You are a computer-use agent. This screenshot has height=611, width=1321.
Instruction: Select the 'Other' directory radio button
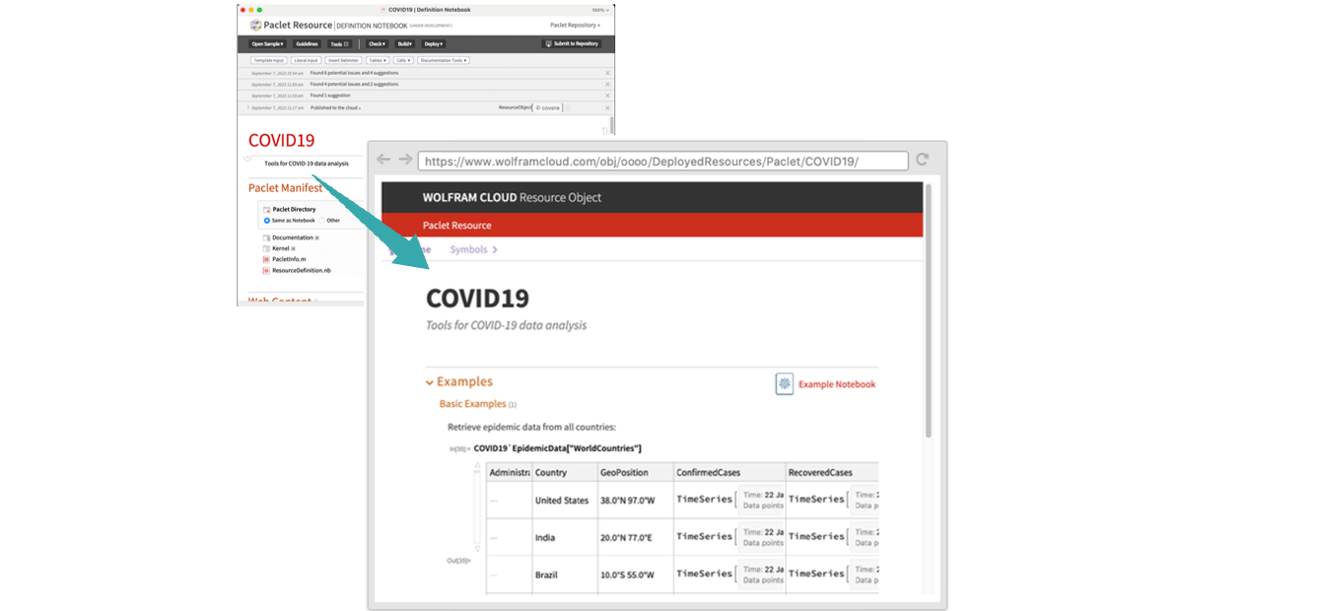321,221
